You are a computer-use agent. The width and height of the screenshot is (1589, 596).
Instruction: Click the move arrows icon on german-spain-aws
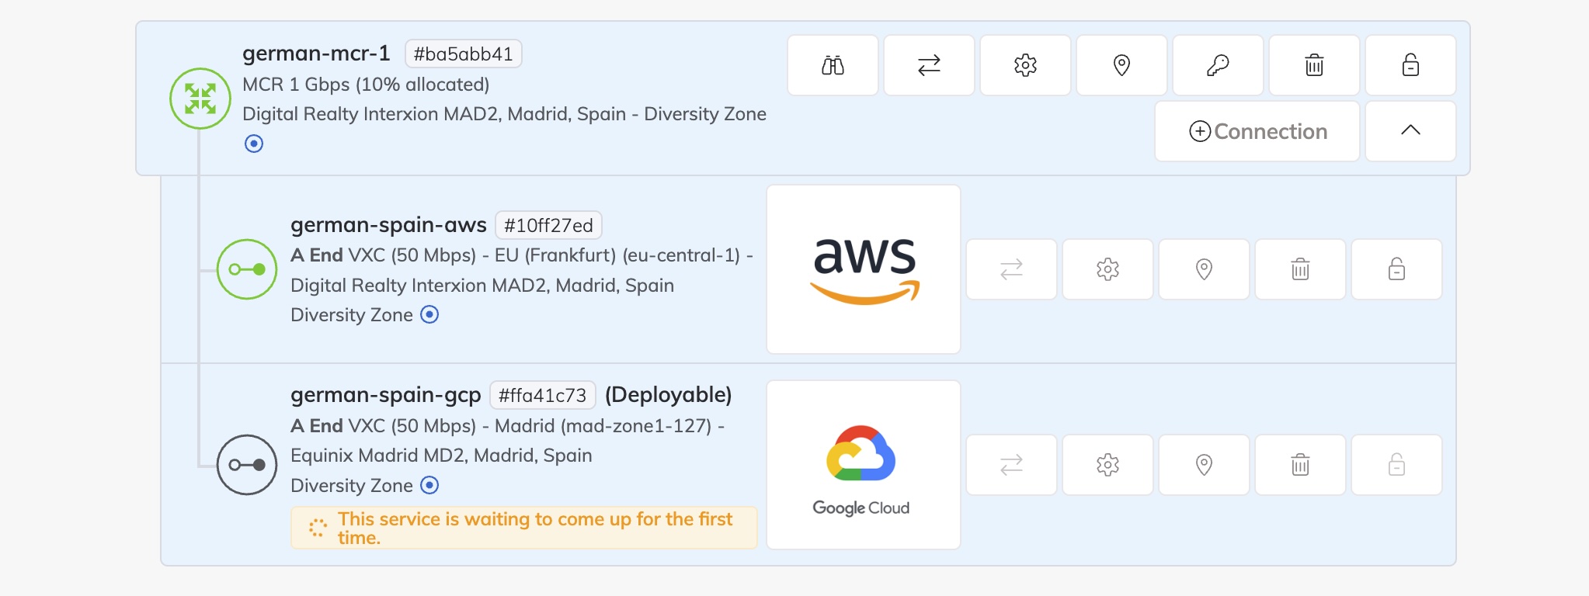[x=1010, y=269]
